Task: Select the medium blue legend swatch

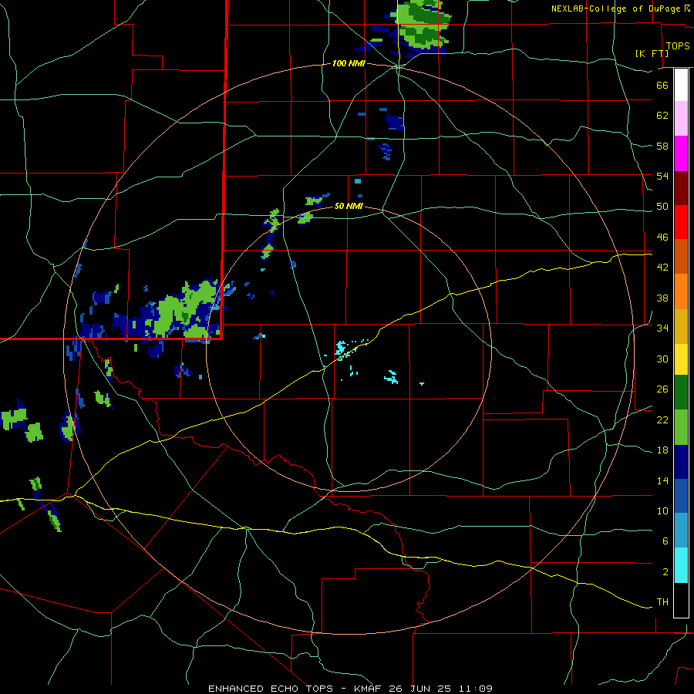Action: point(681,496)
